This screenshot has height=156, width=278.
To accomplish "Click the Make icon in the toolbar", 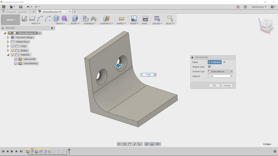I will pyautogui.click(x=145, y=18).
